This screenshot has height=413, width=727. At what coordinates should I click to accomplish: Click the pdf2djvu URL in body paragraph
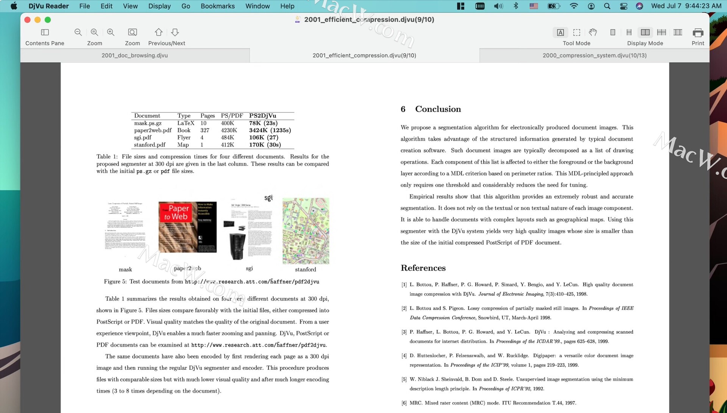tap(258, 345)
